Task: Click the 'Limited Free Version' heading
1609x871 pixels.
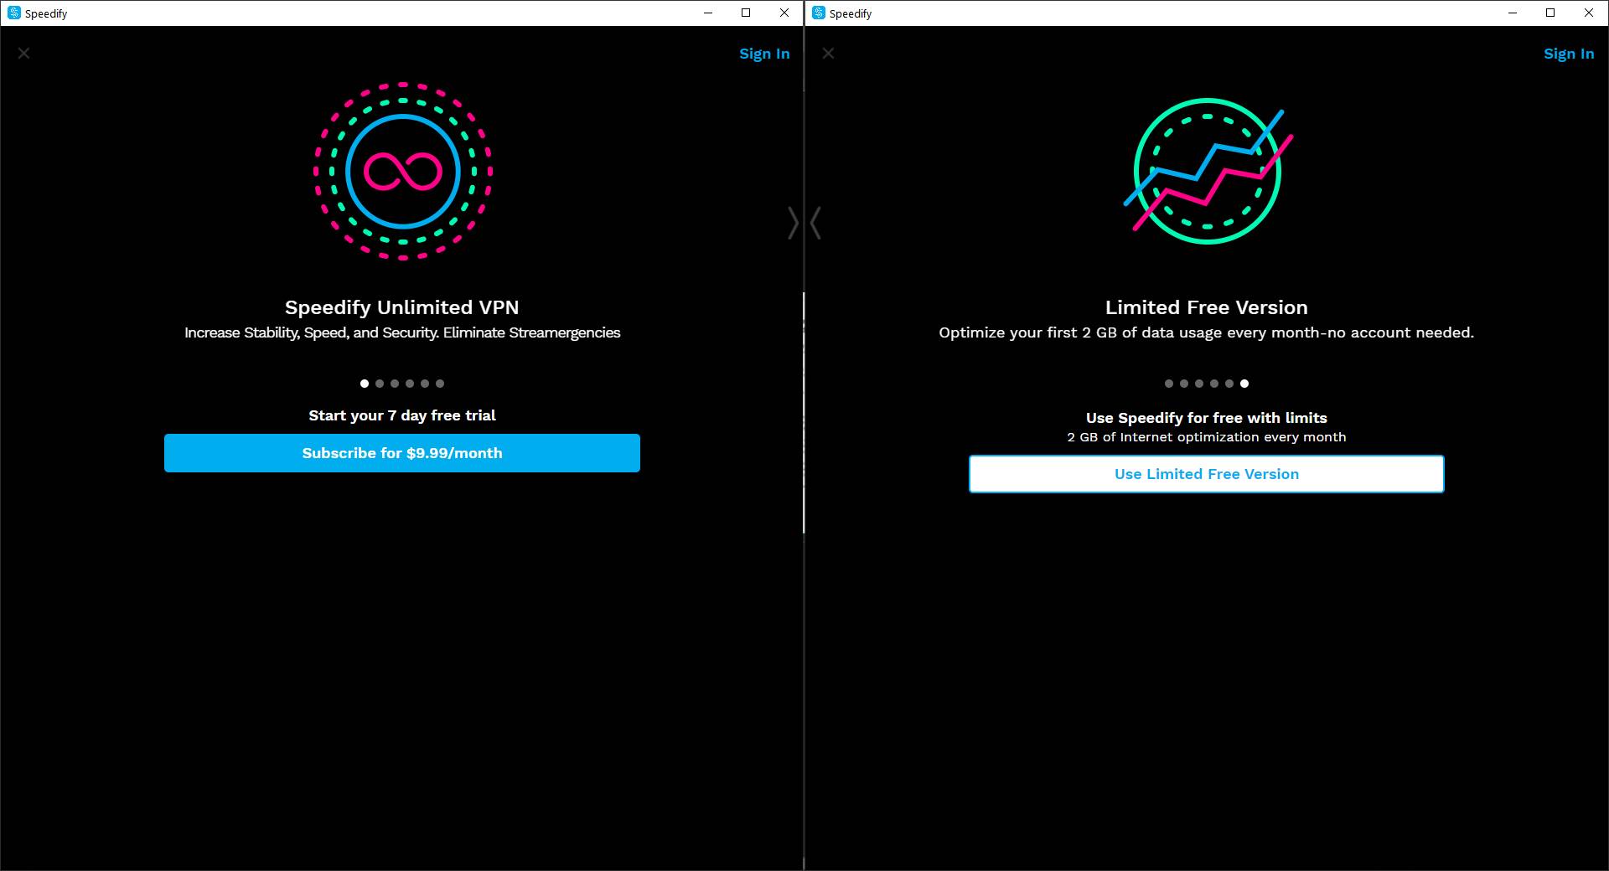Action: coord(1207,307)
